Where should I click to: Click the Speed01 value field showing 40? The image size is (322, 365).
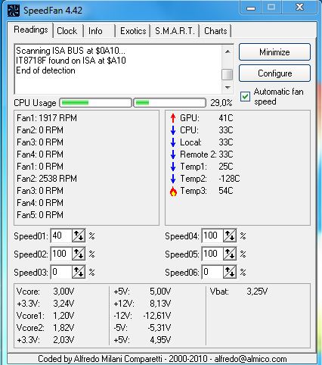(61, 236)
